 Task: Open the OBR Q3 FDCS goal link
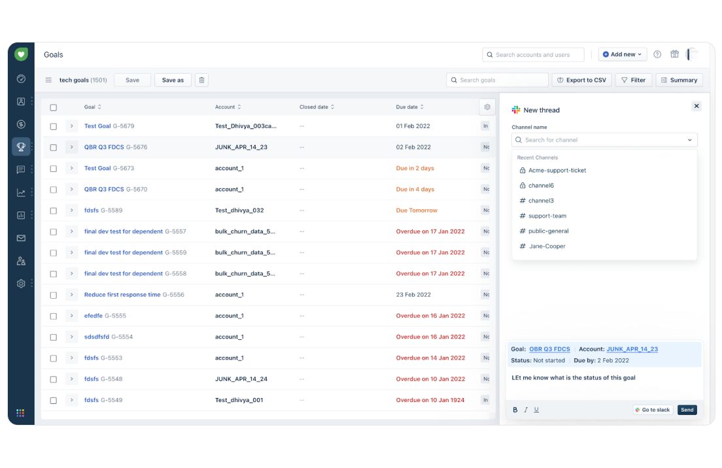pyautogui.click(x=549, y=348)
